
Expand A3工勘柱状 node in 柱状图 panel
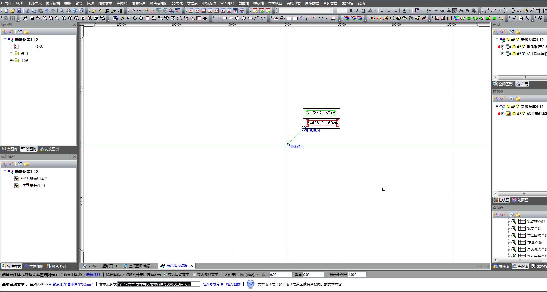tap(502, 113)
